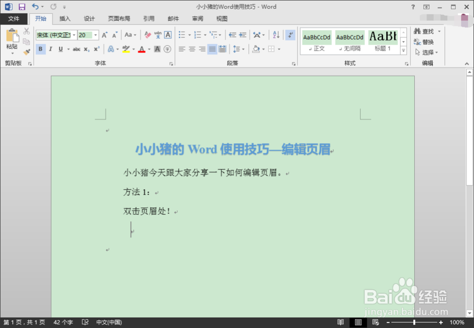Switch to the 插入 (Insert) tab
The height and width of the screenshot is (328, 474).
64,19
